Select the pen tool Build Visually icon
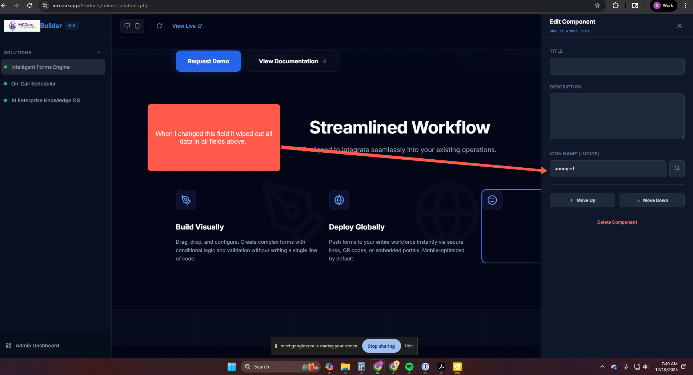This screenshot has height=375, width=693. [x=186, y=200]
